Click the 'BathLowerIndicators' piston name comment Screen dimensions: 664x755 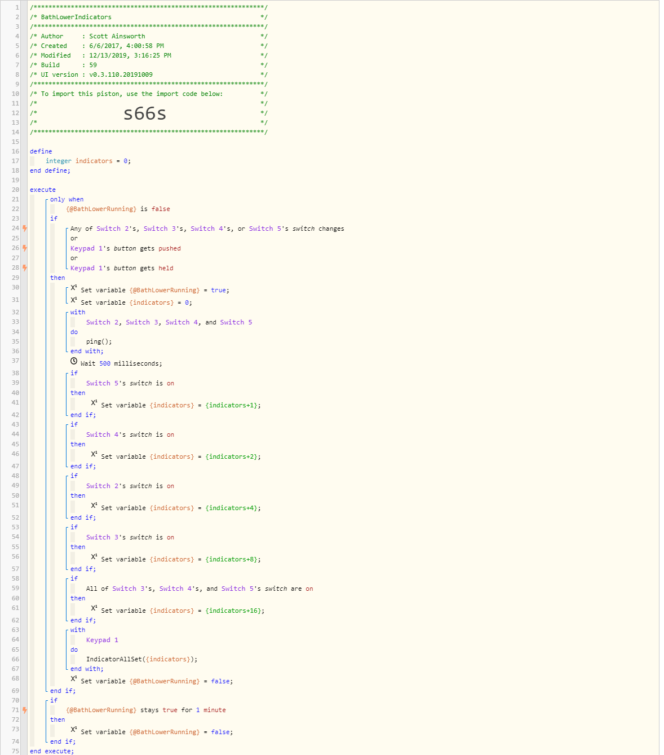pyautogui.click(x=76, y=17)
